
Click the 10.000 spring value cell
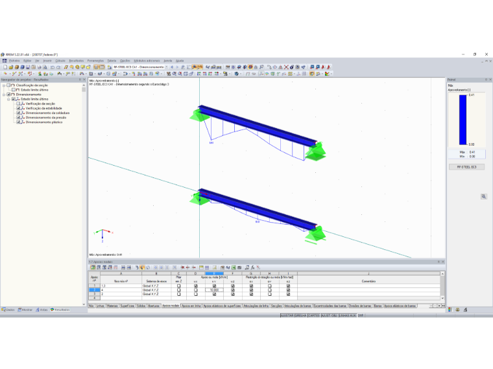point(214,290)
